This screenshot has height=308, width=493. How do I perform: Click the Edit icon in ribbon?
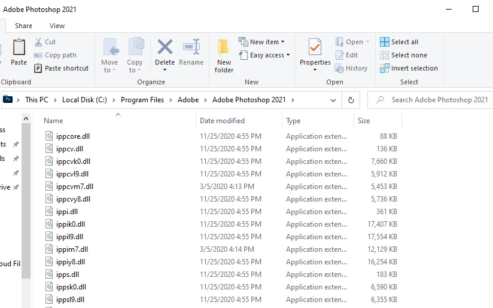(x=340, y=55)
